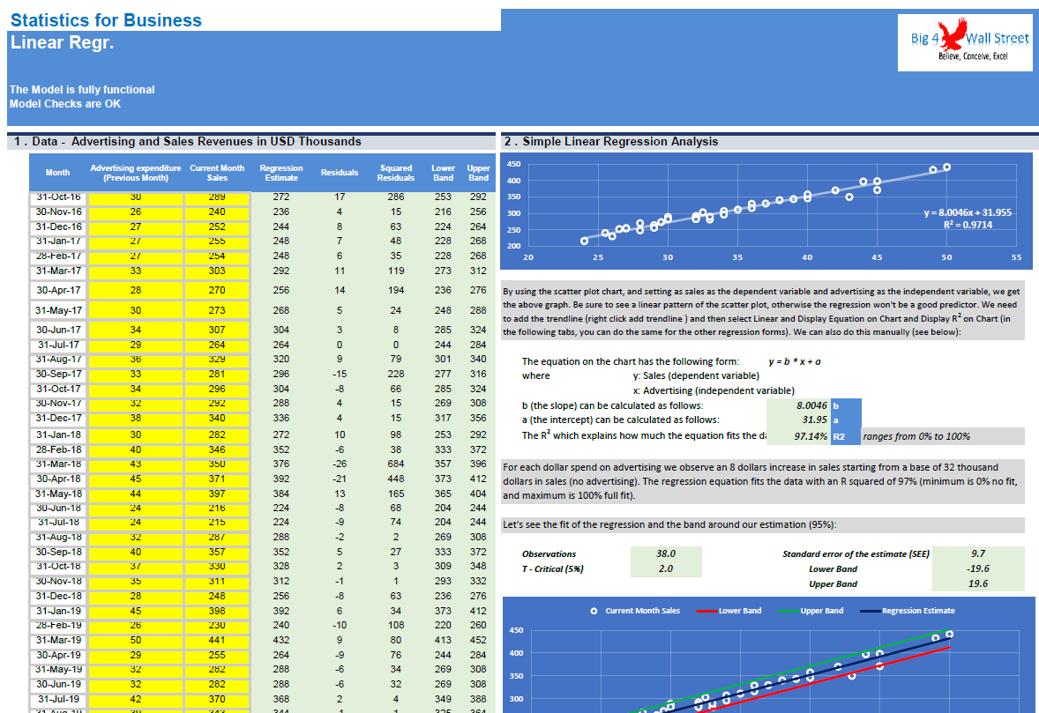Select the 31-Jan-19 month cell
This screenshot has width=1039, height=713.
(59, 611)
